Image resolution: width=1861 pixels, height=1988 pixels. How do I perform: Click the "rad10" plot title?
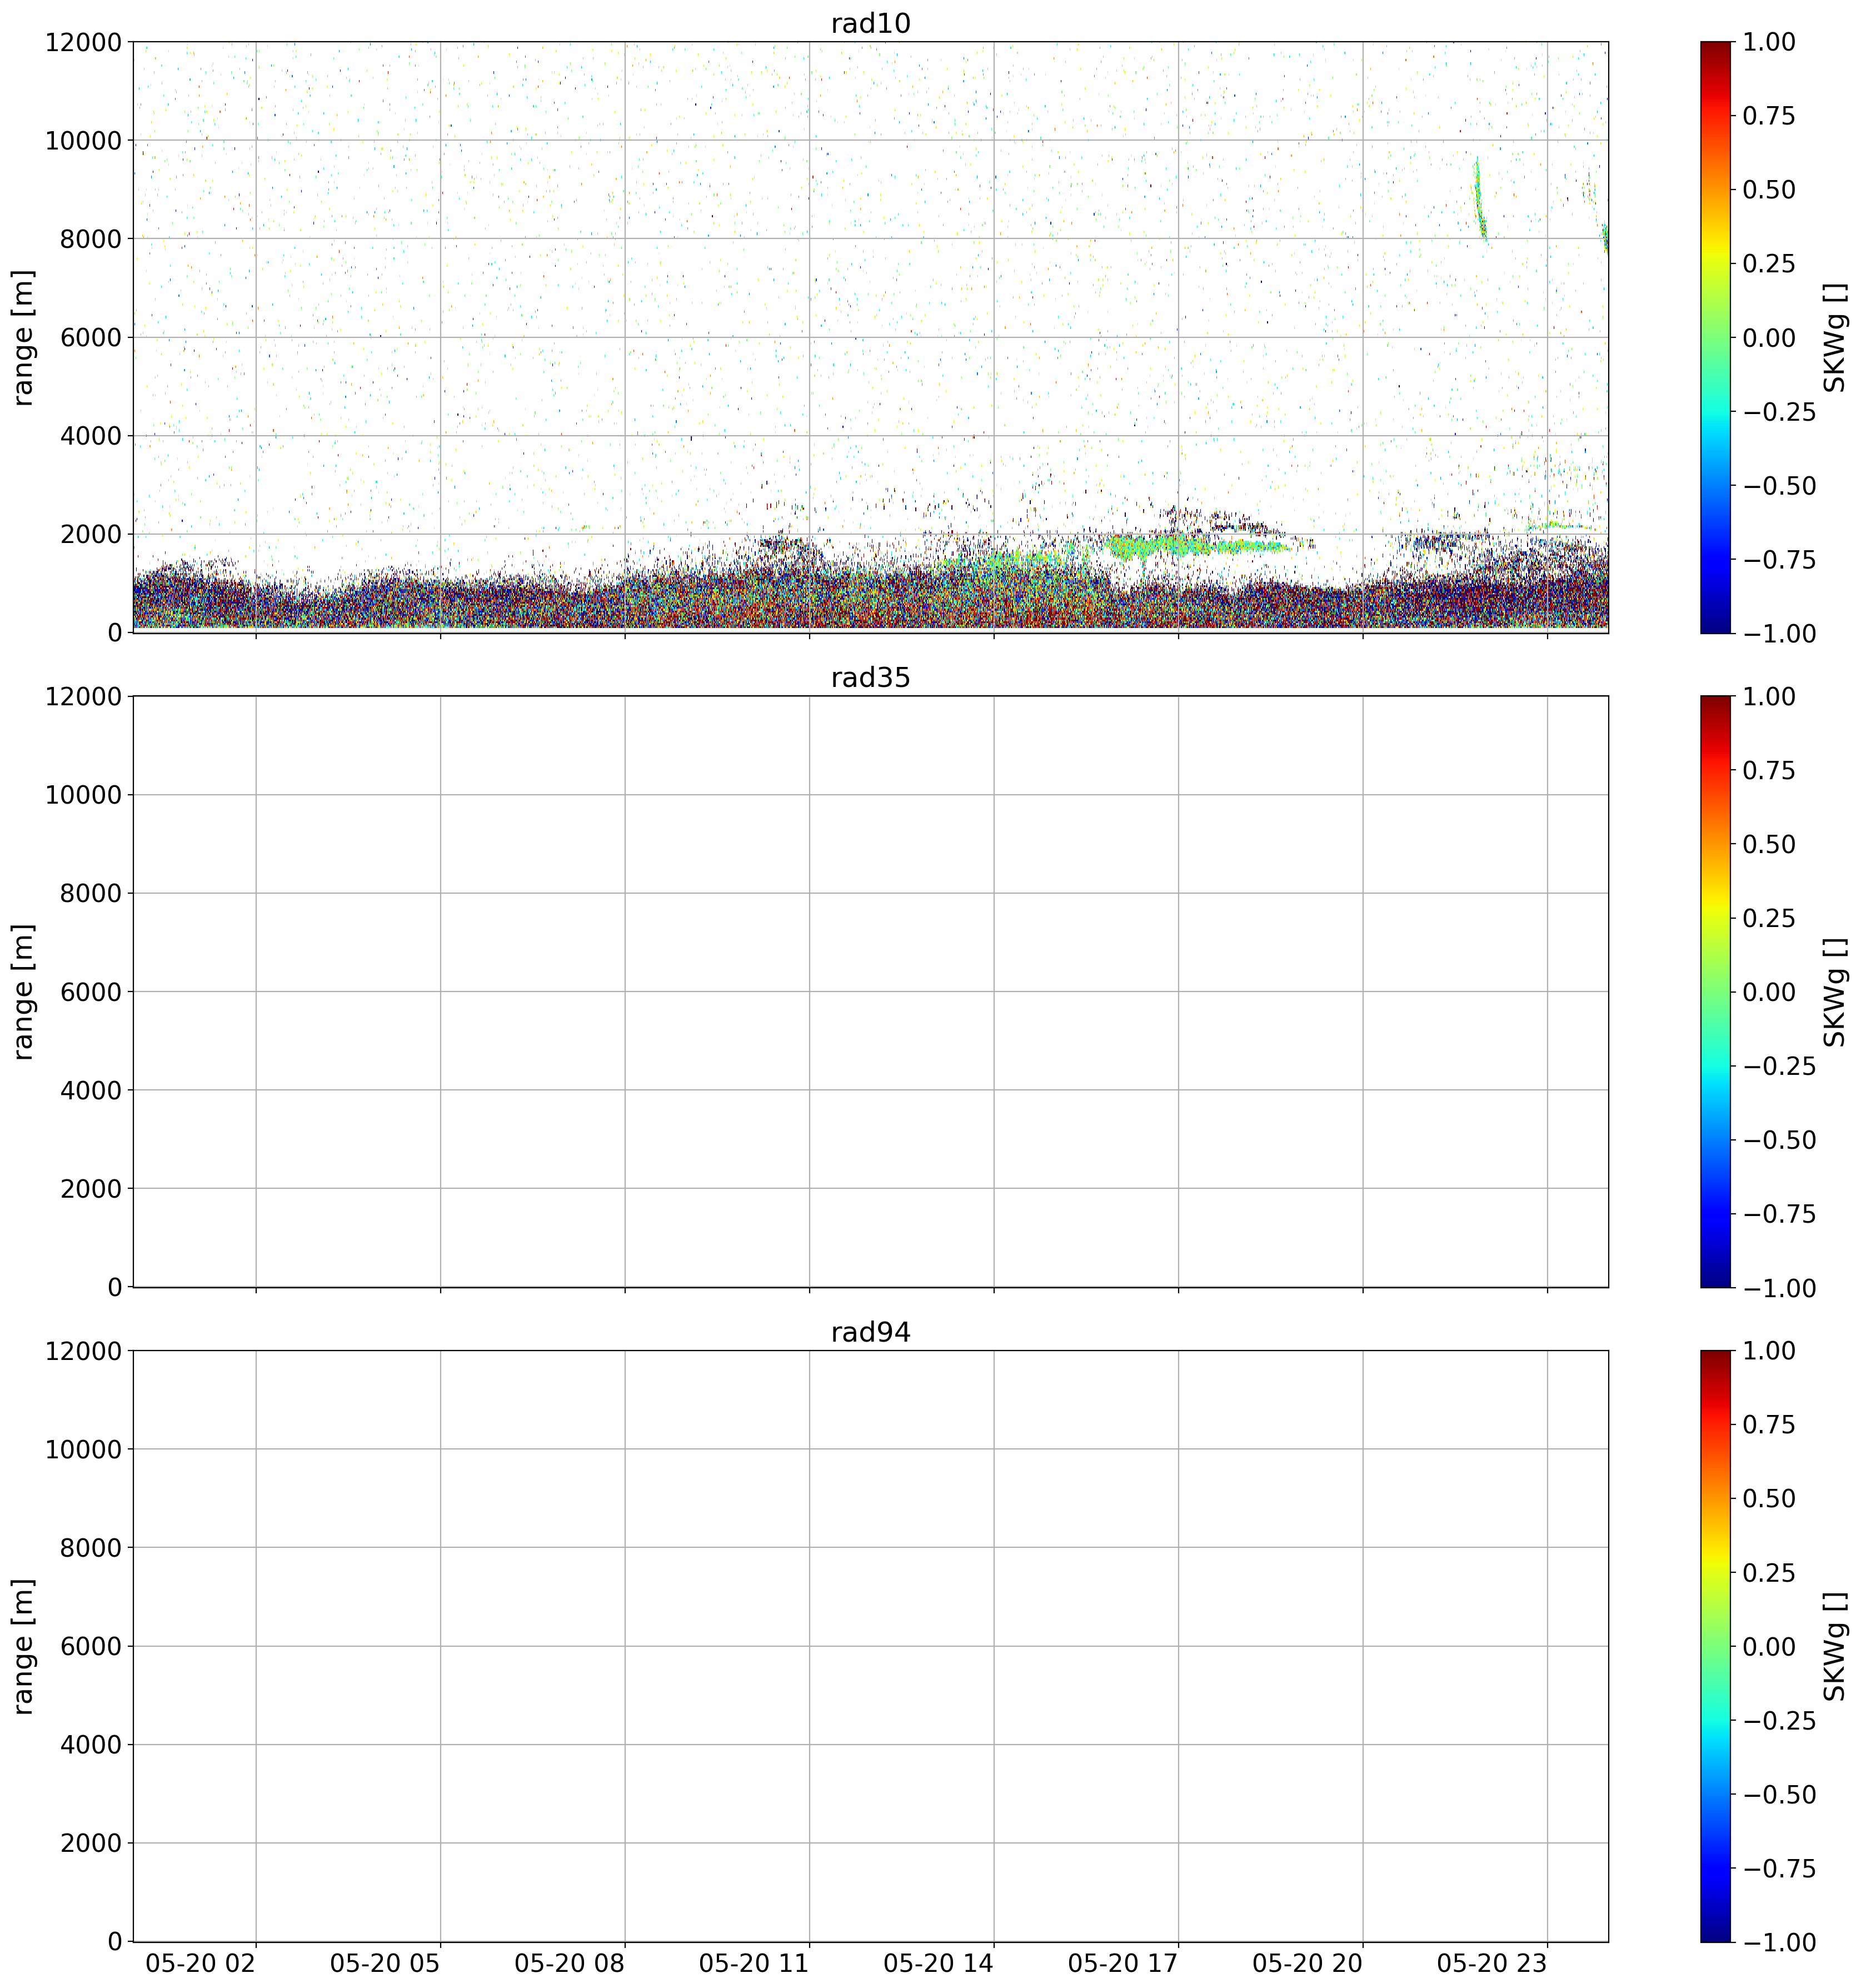(x=870, y=23)
